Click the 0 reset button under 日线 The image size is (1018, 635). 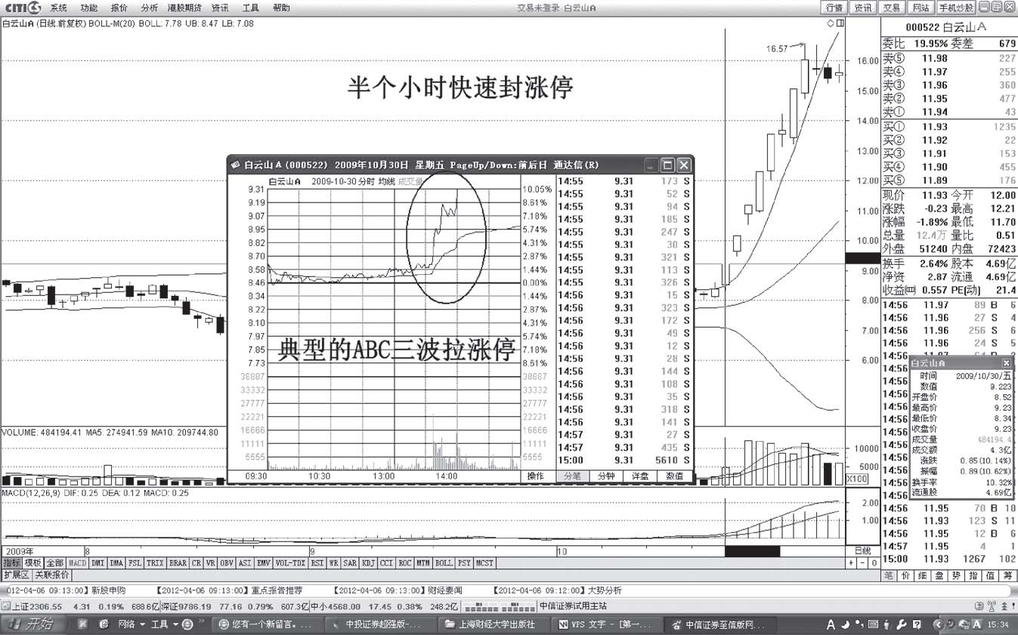[874, 563]
